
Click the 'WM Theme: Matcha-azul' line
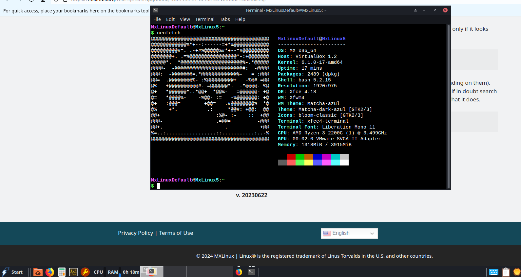click(309, 103)
